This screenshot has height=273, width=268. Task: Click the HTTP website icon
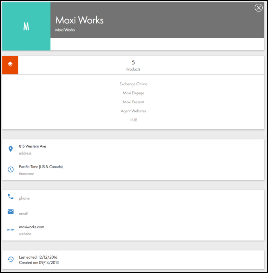tap(11, 230)
